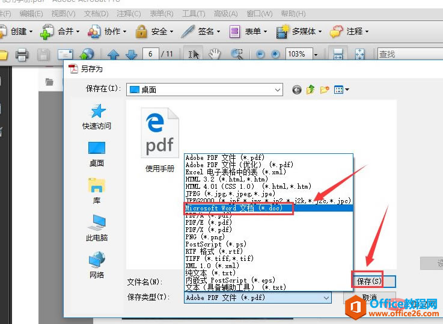Choose HTML 4.01 (CSS 1.0) option
Image resolution: width=443 pixels, height=324 pixels.
point(269,186)
